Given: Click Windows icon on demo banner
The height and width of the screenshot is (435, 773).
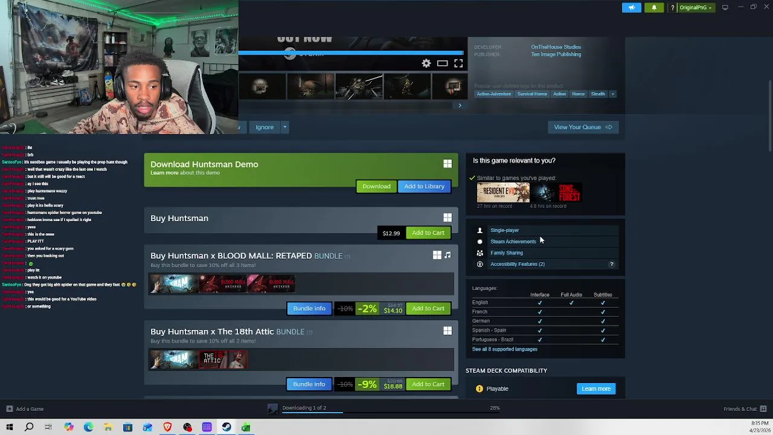Looking at the screenshot, I should click(x=447, y=164).
